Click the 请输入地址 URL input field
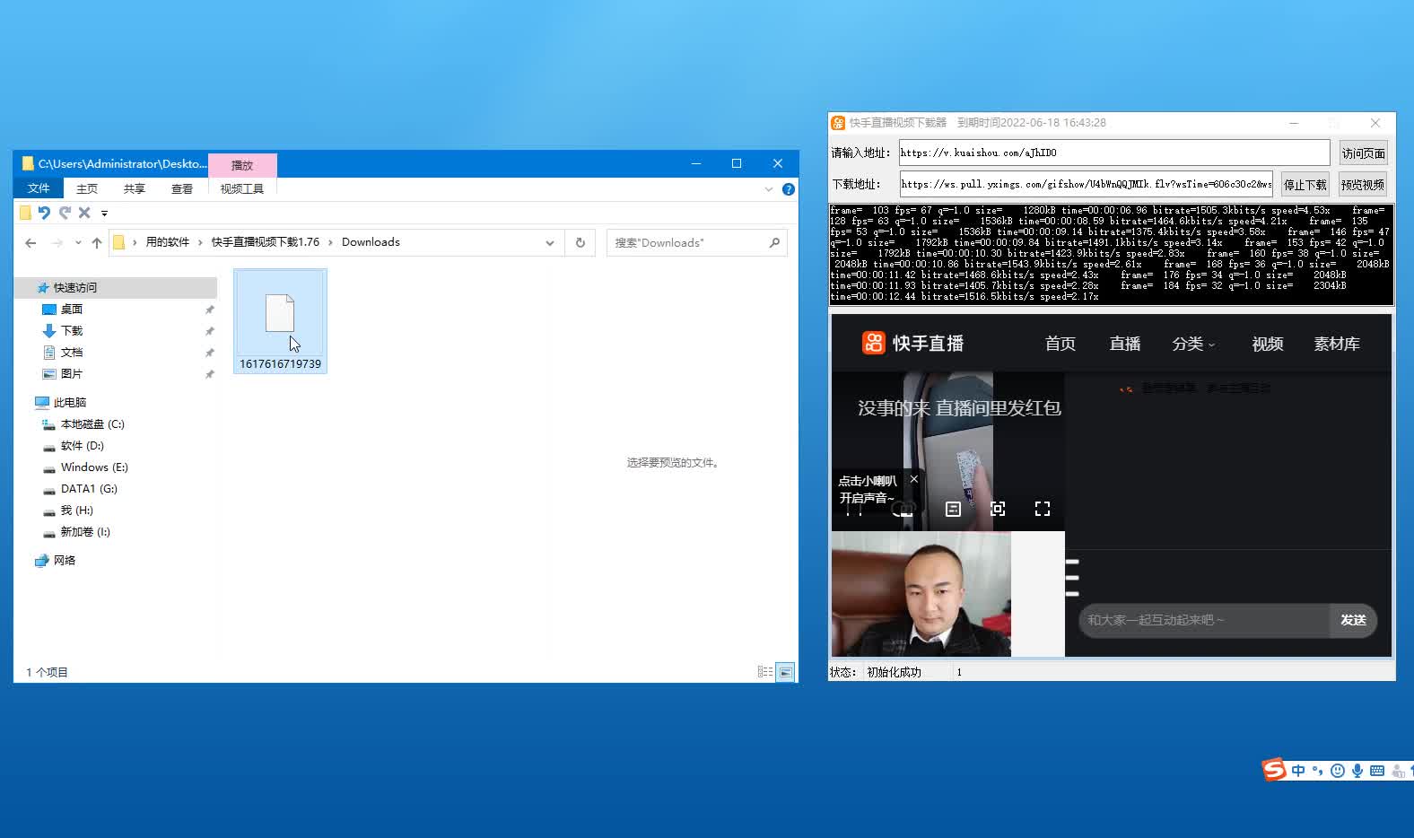 click(1114, 153)
